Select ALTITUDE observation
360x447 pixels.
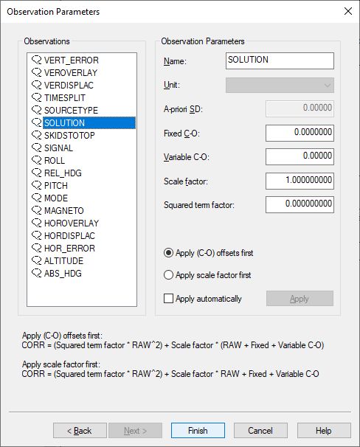(x=63, y=261)
